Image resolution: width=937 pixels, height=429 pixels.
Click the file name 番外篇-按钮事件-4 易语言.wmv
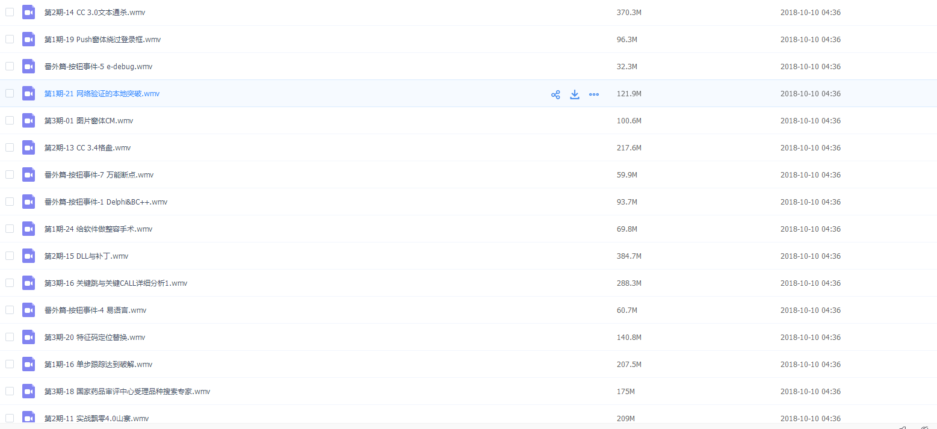95,310
